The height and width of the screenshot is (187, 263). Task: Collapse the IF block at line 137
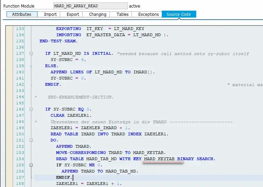[31, 53]
